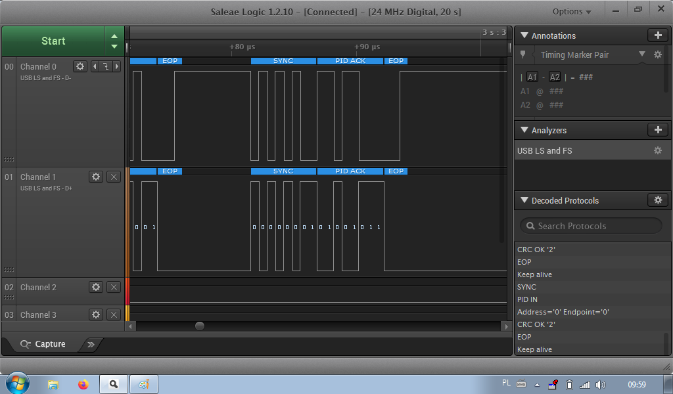Set Channel 0 falling-edge trigger

tap(106, 66)
